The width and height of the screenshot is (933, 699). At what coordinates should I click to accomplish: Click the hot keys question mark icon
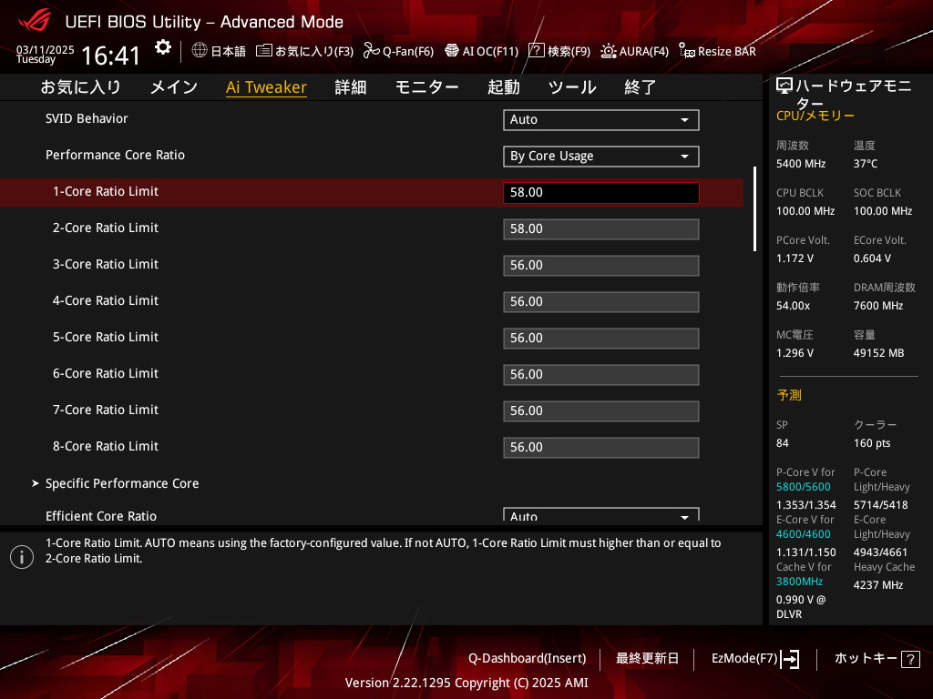910,659
